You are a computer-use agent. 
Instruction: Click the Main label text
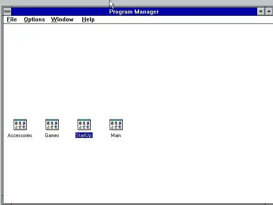click(x=116, y=135)
